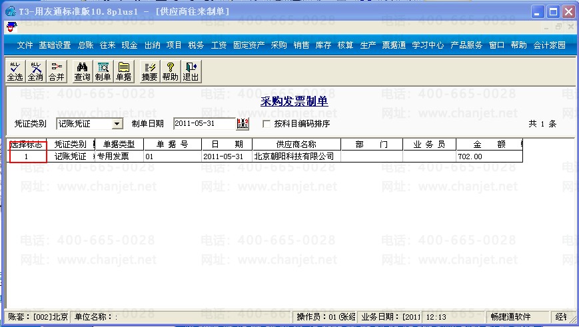This screenshot has width=579, height=327.
Task: Select the 北京朝阳科技有限公司 supplier cell
Action: click(296, 157)
